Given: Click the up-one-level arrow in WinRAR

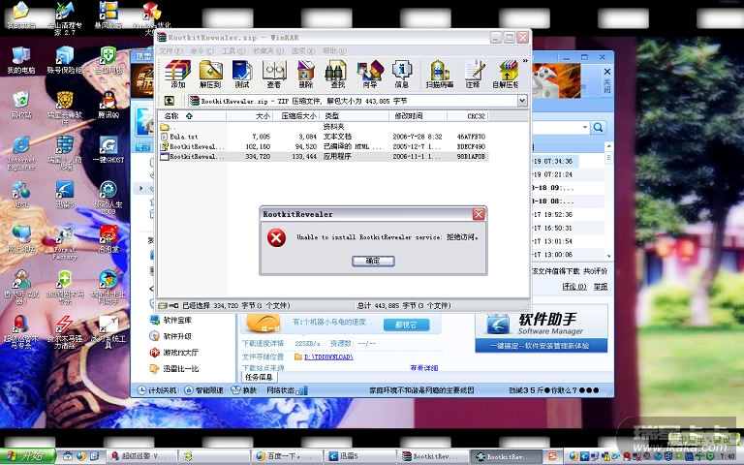Looking at the screenshot, I should [170, 101].
